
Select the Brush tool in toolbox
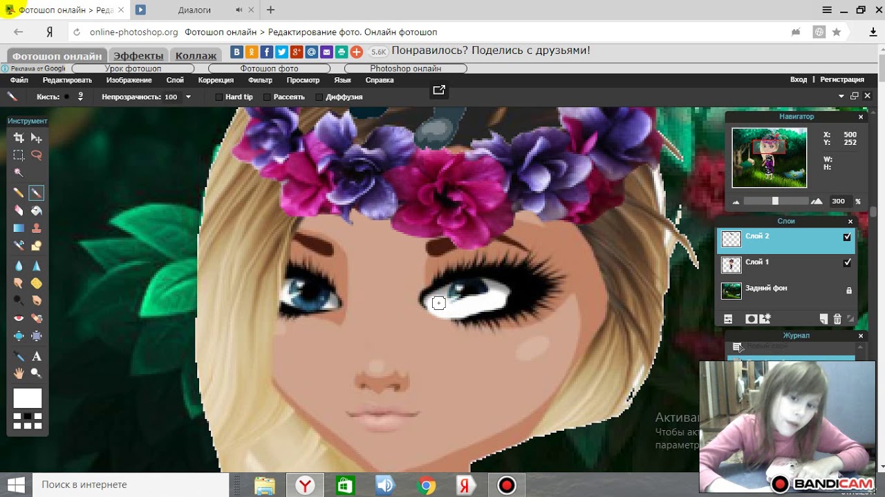pyautogui.click(x=37, y=193)
